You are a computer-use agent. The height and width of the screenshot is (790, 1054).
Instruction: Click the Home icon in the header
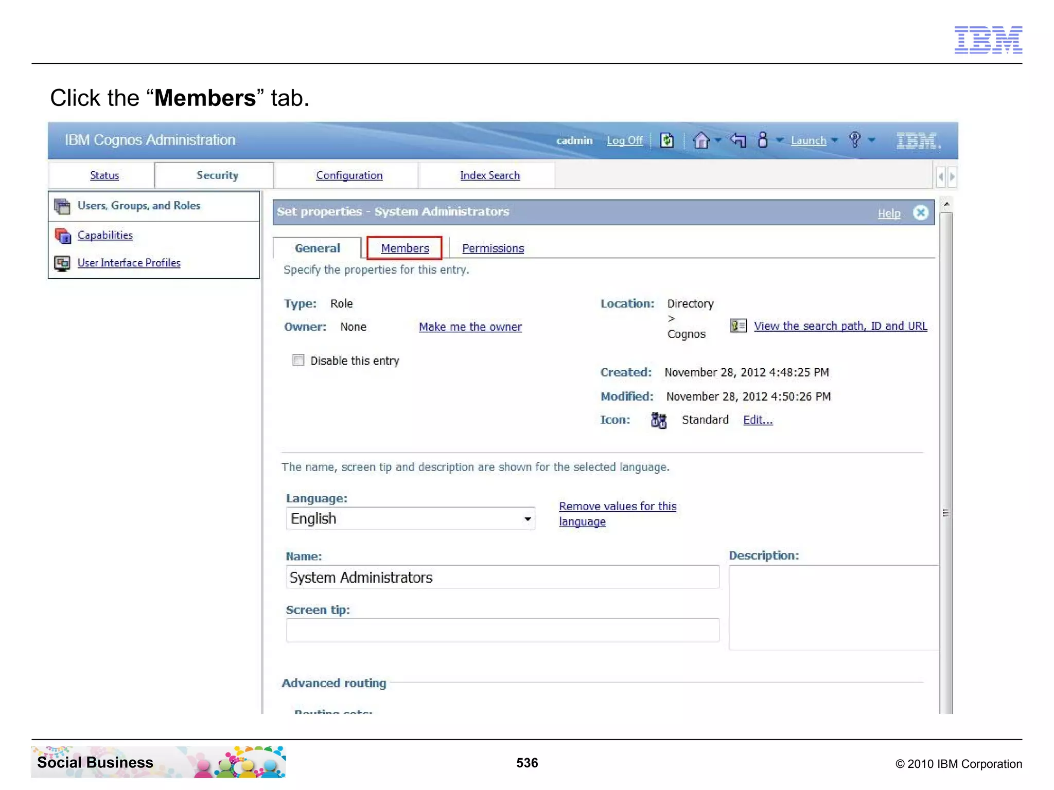click(x=701, y=140)
